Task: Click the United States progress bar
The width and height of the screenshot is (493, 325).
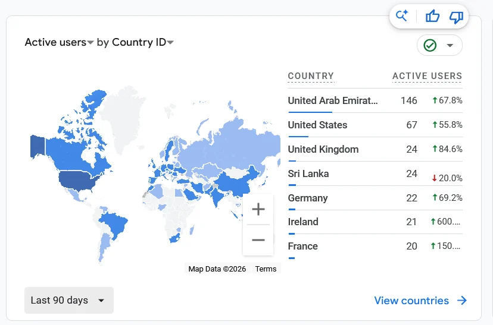Action: coord(298,137)
